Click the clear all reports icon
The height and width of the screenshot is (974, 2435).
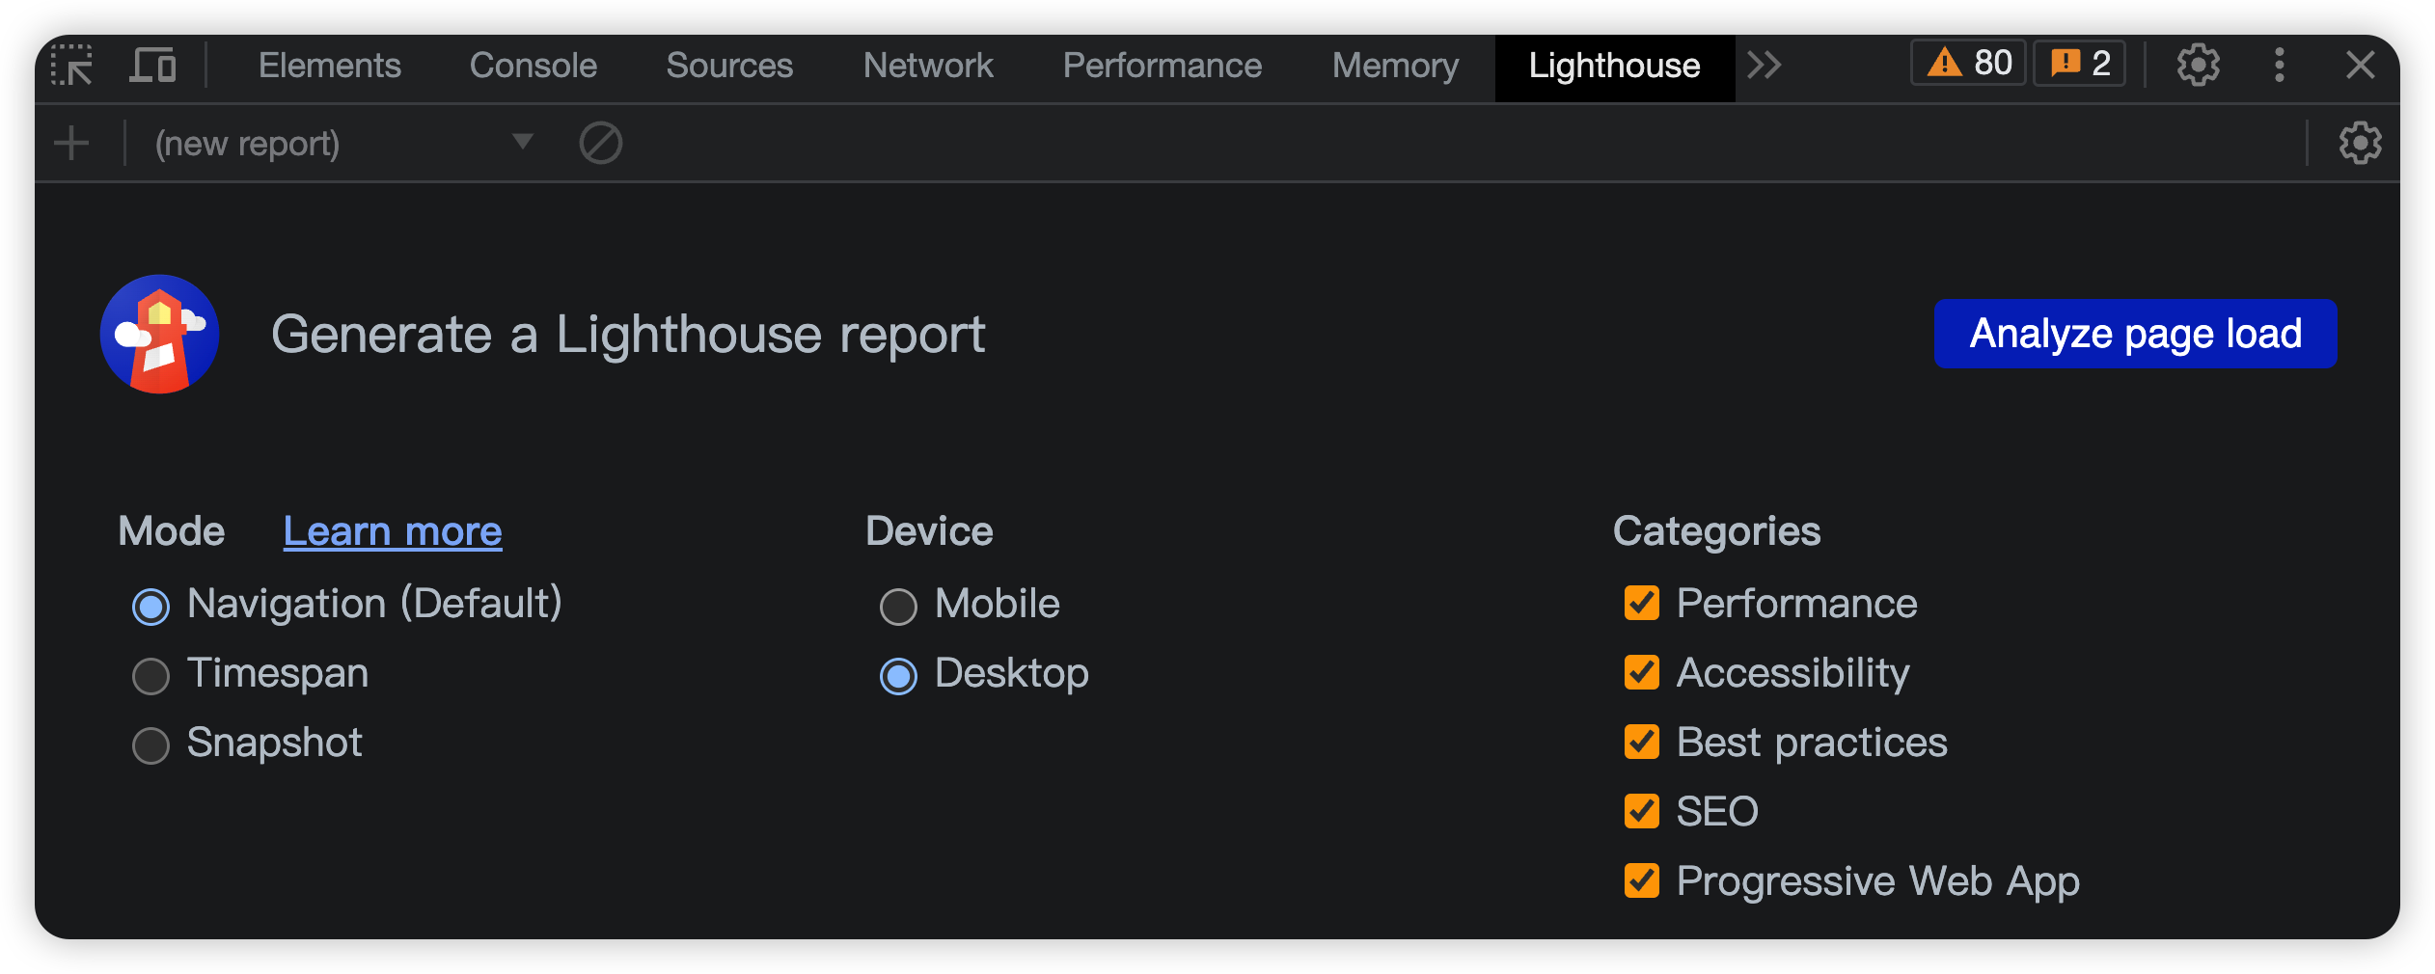point(600,144)
